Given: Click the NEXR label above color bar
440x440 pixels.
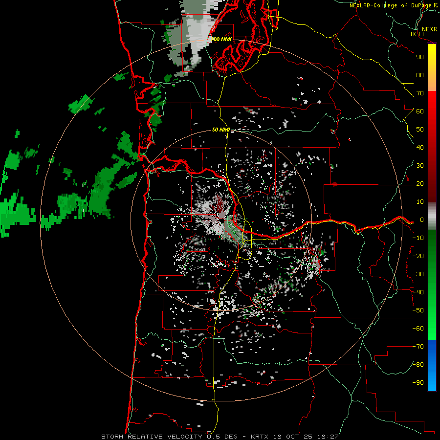Looking at the screenshot, I should 430,29.
